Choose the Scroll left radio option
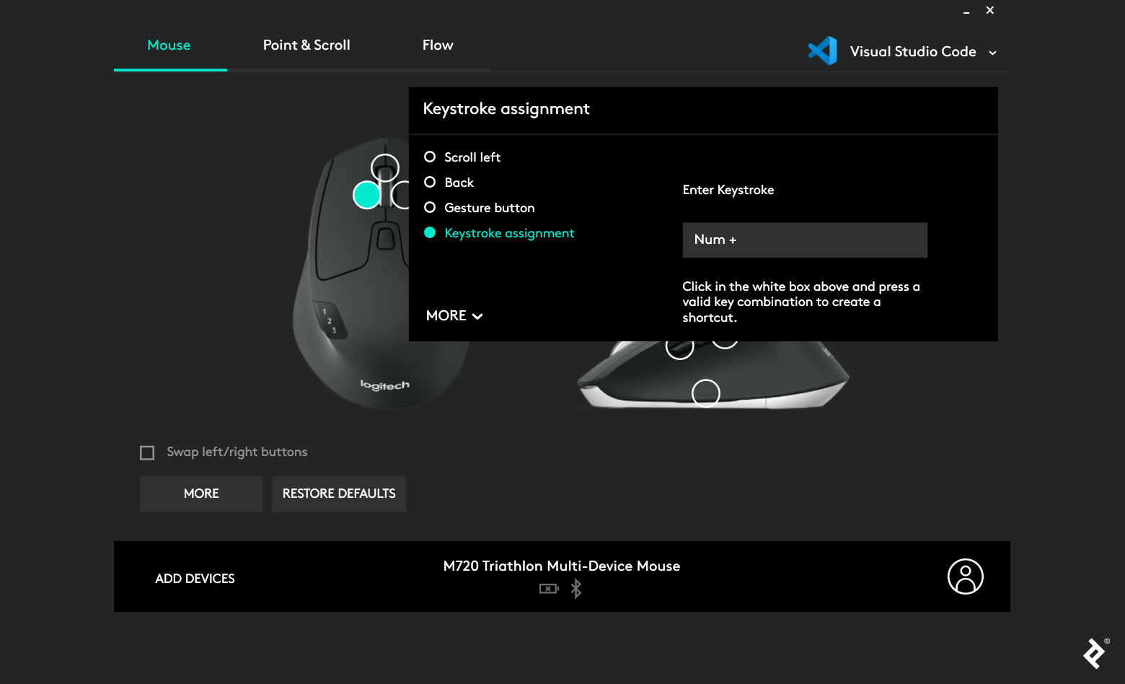 pyautogui.click(x=430, y=157)
